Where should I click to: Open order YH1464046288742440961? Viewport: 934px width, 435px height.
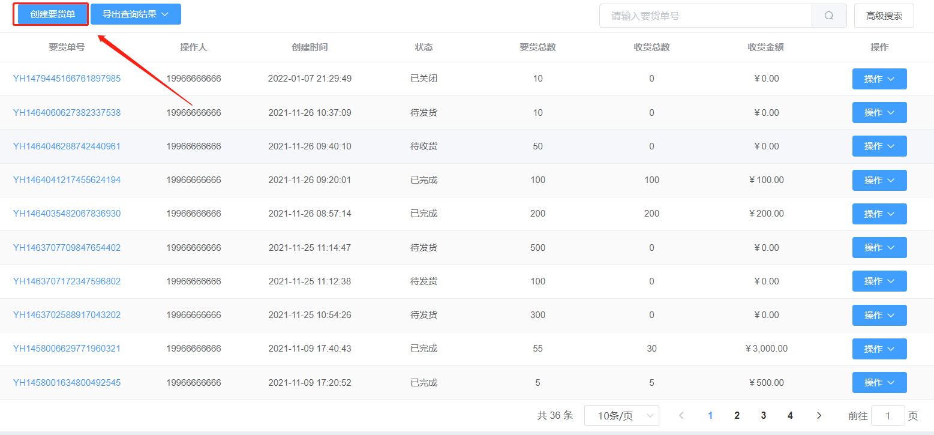coord(67,146)
